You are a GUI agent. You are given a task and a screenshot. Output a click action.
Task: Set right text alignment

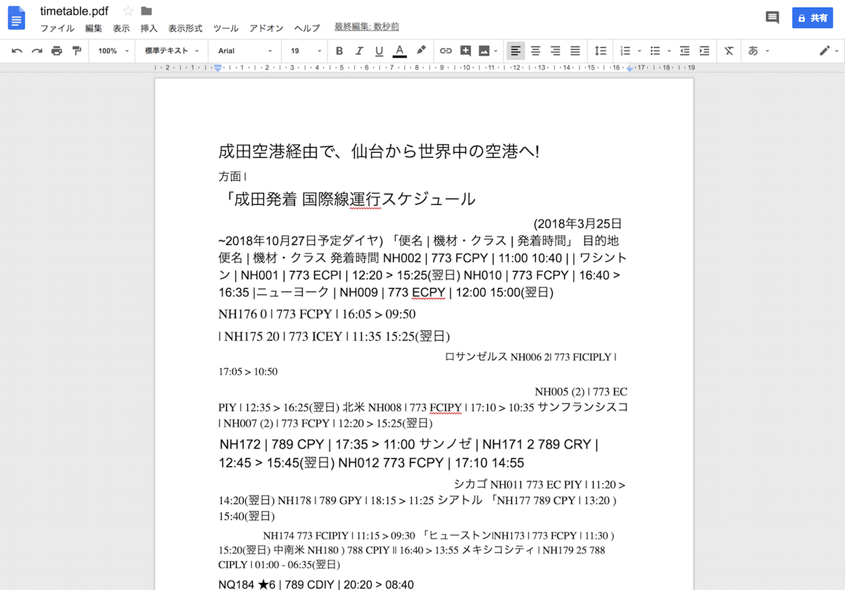(556, 51)
